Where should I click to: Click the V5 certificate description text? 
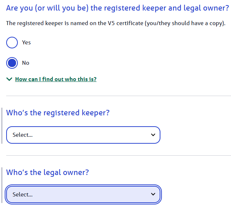click(116, 24)
